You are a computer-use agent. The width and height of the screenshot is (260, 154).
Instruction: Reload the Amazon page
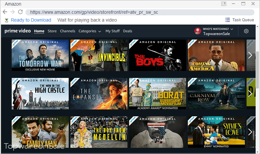[20, 12]
